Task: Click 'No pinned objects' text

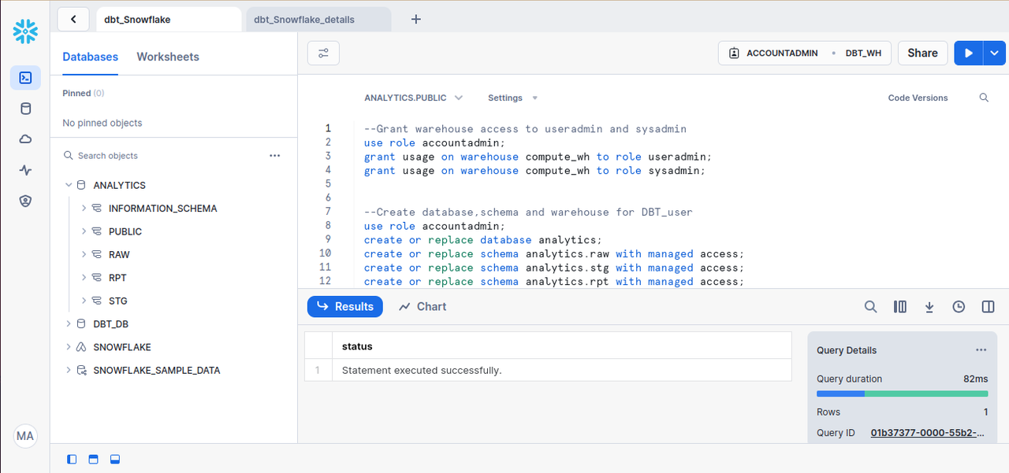Action: (102, 123)
